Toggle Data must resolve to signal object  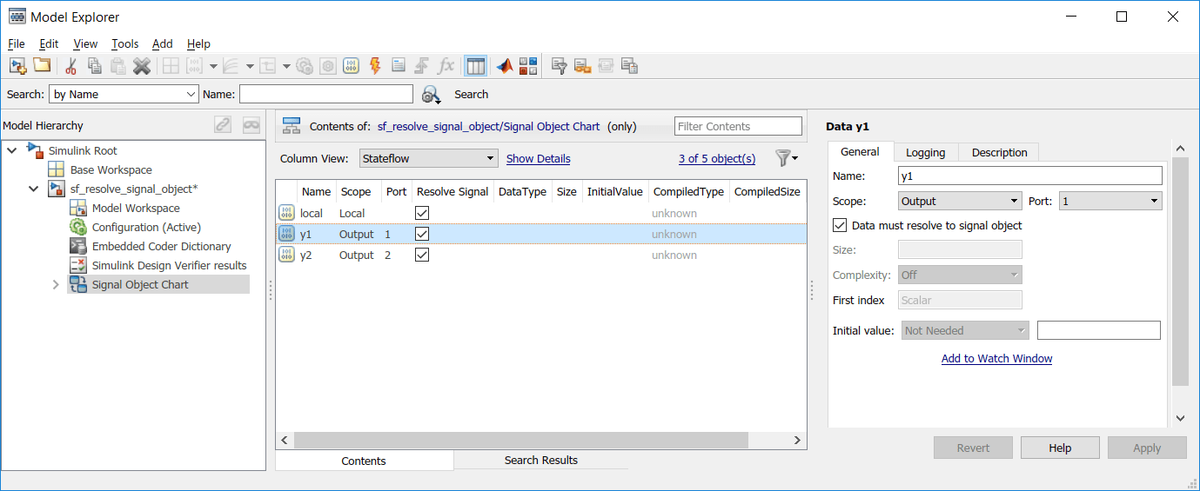coord(840,225)
